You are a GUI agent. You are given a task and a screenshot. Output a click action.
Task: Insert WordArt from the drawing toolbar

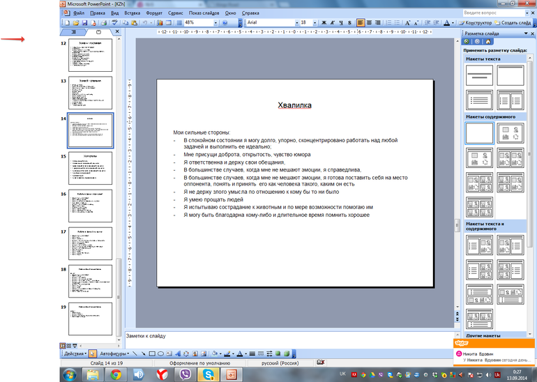click(x=178, y=353)
